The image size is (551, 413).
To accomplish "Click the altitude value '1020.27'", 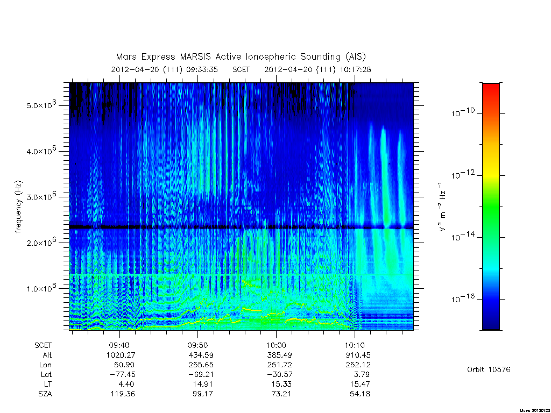I will click(121, 355).
